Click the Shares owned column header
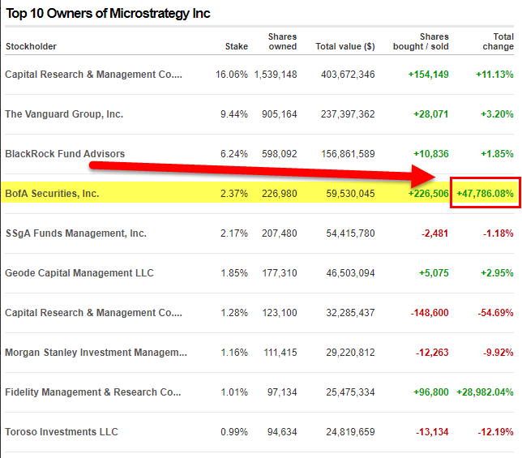 point(282,41)
